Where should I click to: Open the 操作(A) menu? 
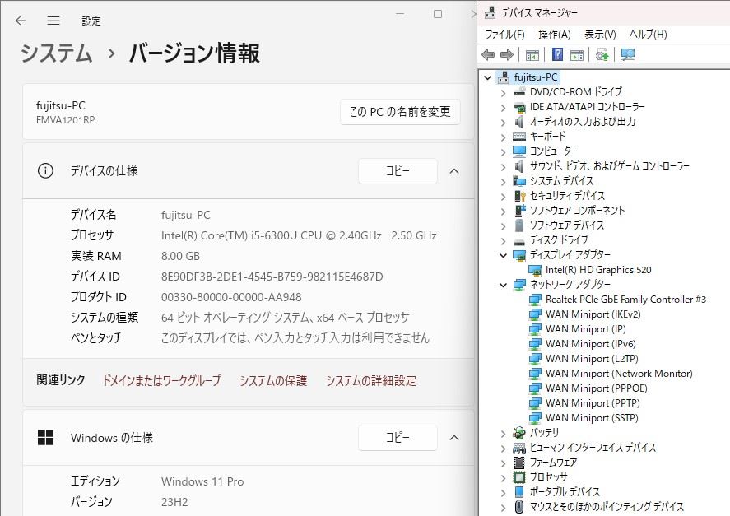pos(555,34)
